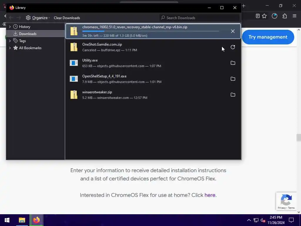This screenshot has height=226, width=301.
Task: Open the Organize menu
Action: coord(38,18)
